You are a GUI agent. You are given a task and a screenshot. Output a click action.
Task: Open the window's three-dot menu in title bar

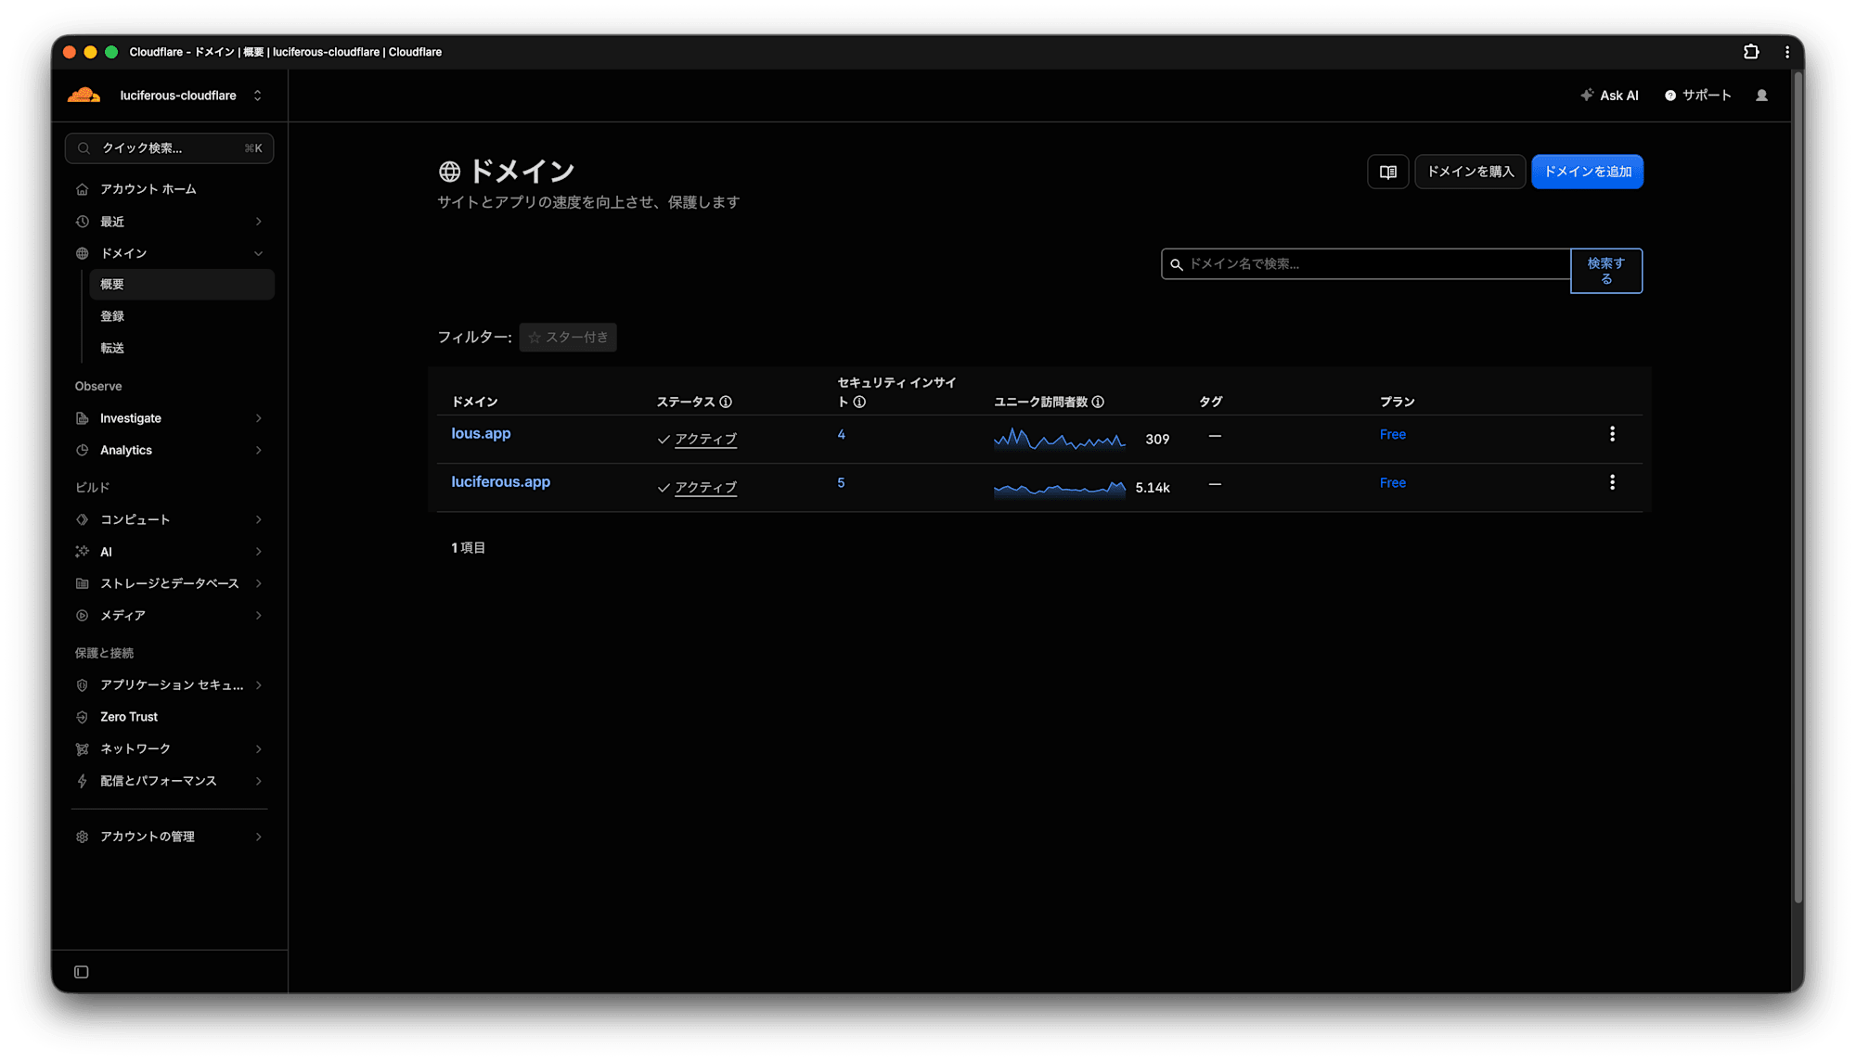(1787, 52)
